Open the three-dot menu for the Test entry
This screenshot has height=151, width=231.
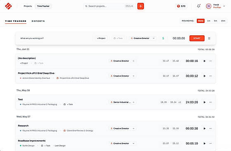click(x=210, y=102)
